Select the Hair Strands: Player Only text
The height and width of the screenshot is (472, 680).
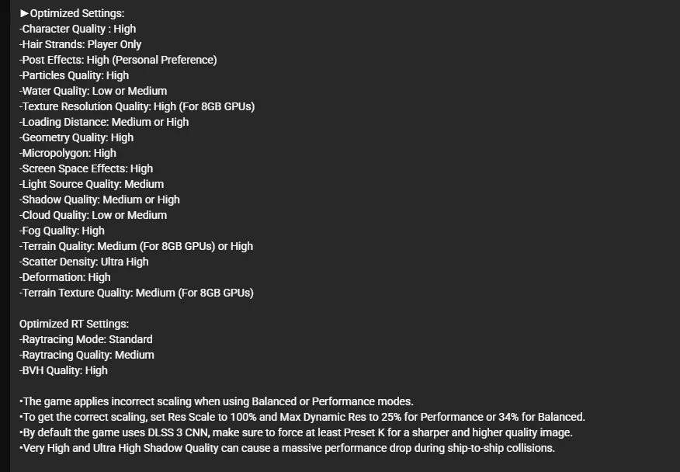(x=80, y=45)
